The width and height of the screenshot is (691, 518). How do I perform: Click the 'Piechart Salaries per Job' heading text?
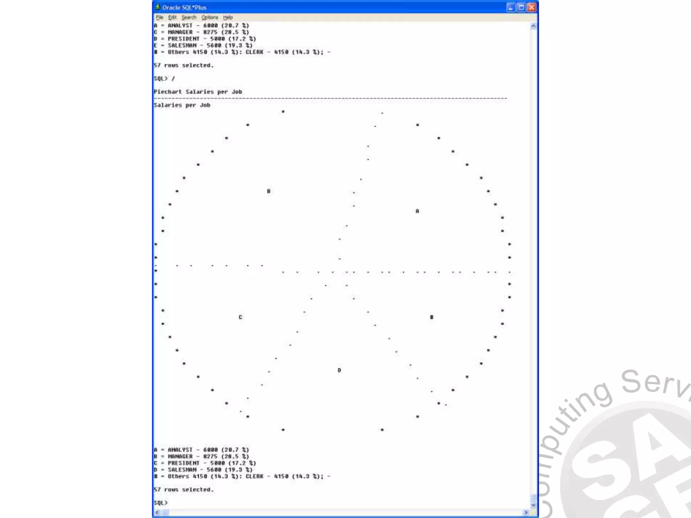pyautogui.click(x=198, y=92)
